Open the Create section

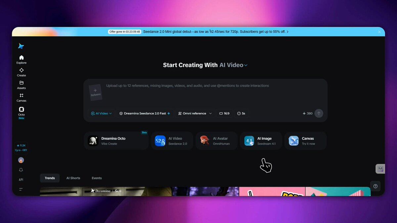click(x=22, y=72)
